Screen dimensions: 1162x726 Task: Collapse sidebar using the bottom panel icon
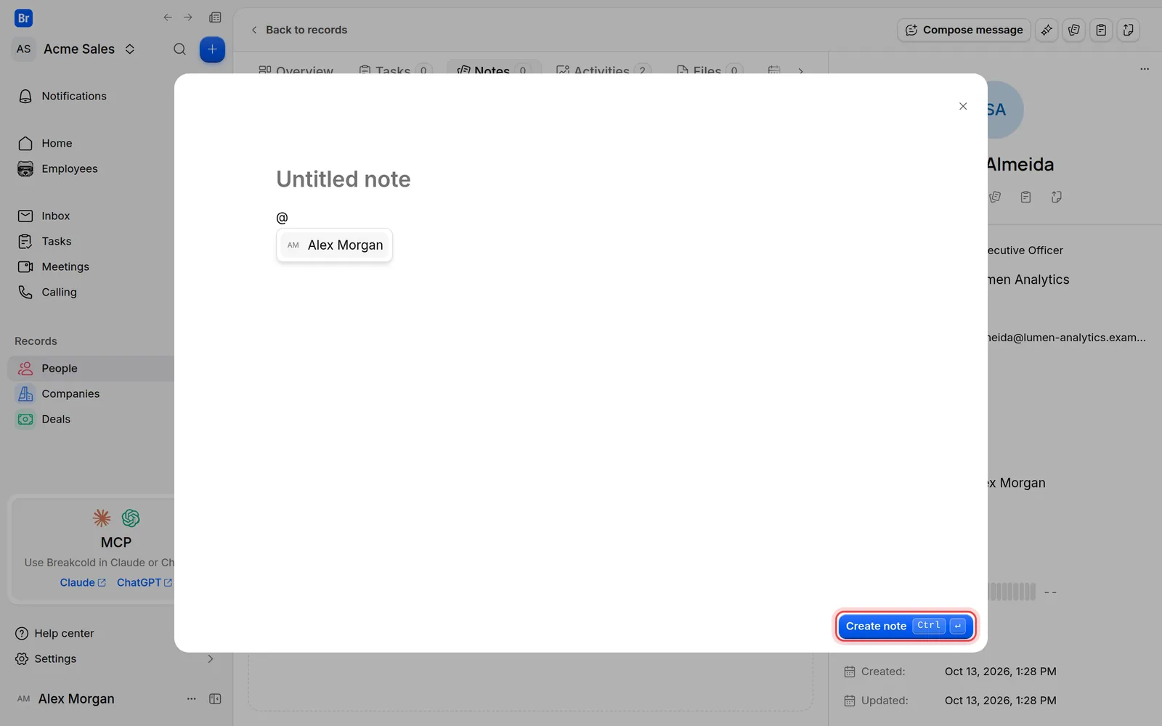click(x=215, y=698)
